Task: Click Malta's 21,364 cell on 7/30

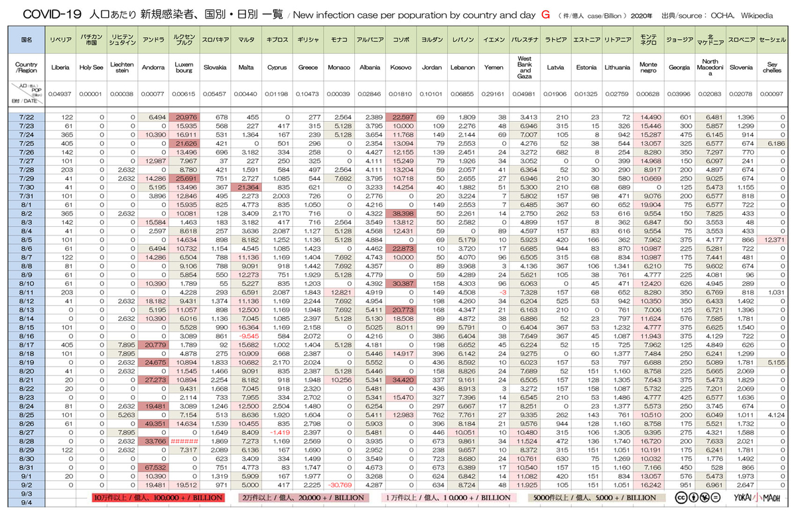Action: click(x=245, y=187)
